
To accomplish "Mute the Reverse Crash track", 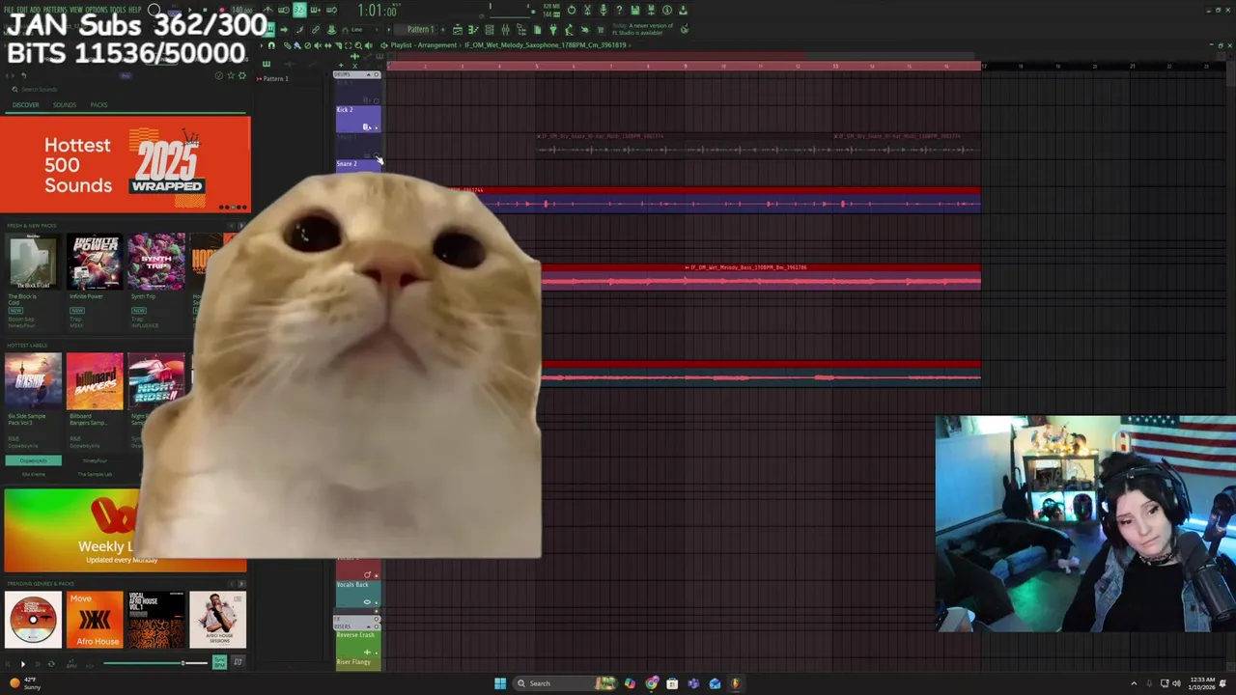I will (x=377, y=653).
